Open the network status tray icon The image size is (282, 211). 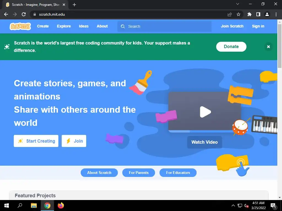click(240, 206)
